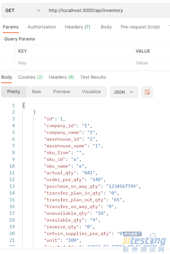
Task: Switch to the request Body tab
Action: tap(106, 27)
